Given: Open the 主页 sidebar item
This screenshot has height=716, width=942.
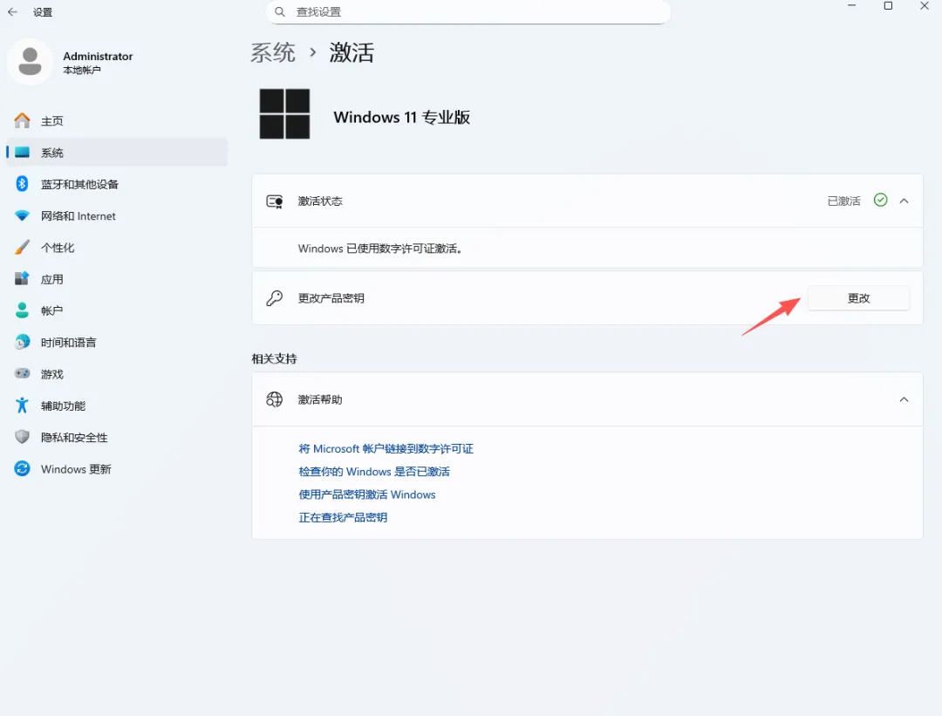Looking at the screenshot, I should (x=117, y=120).
